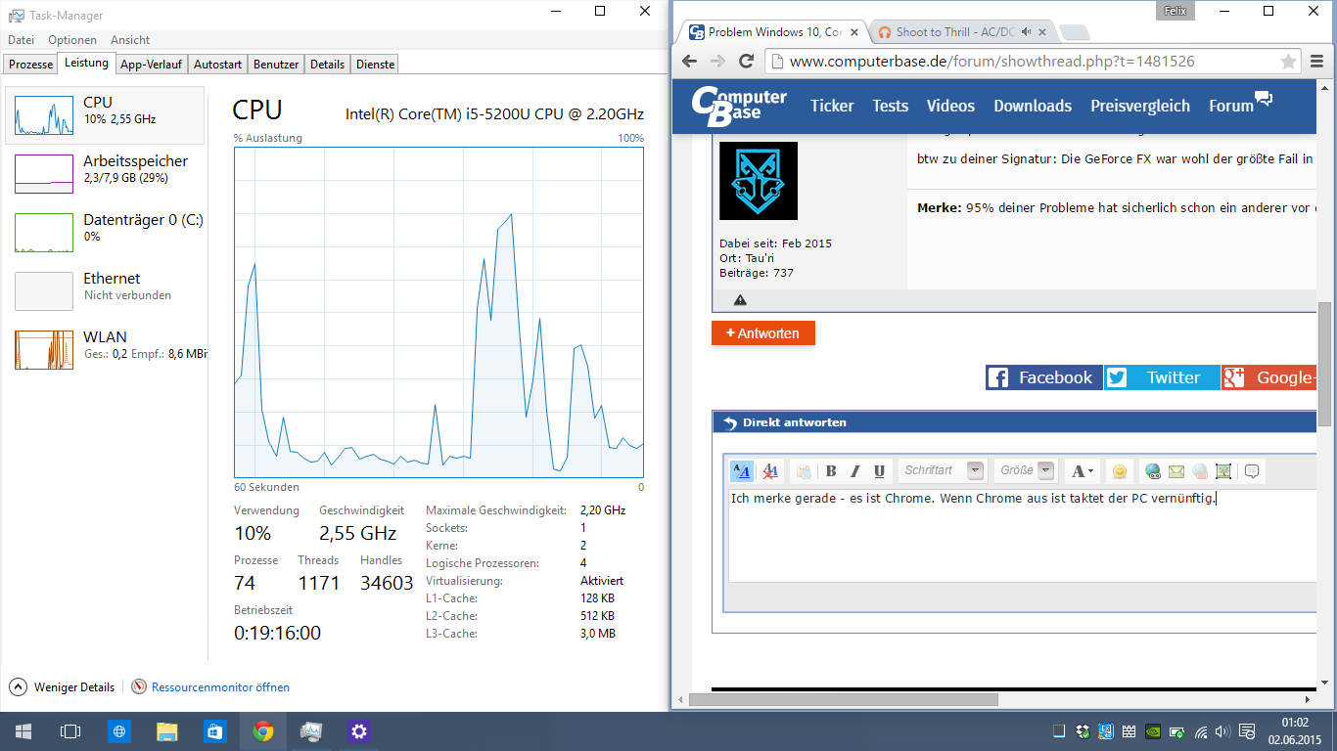Open the Downloads nav link
The height and width of the screenshot is (751, 1337).
pyautogui.click(x=1033, y=106)
